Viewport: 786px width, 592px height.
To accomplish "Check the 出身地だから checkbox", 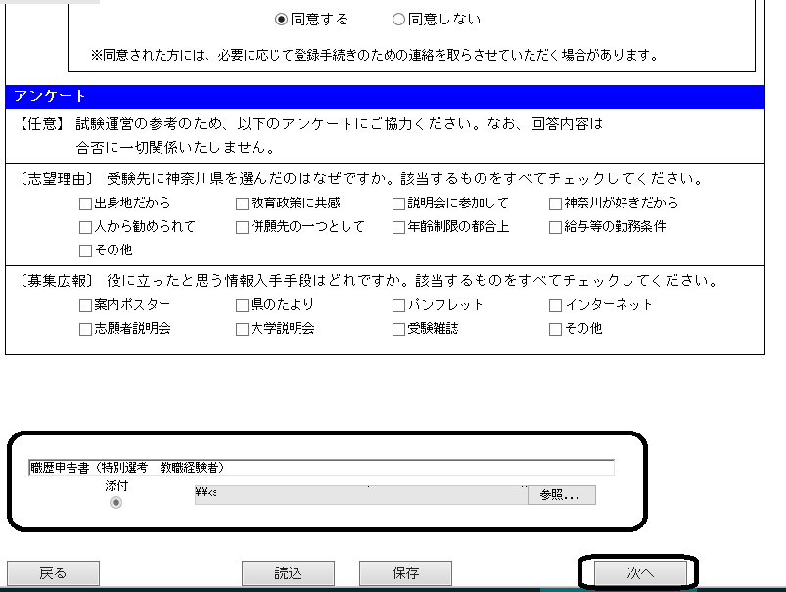I will point(86,204).
